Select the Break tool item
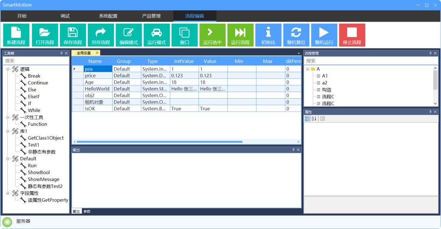441x229 pixels. tap(34, 76)
